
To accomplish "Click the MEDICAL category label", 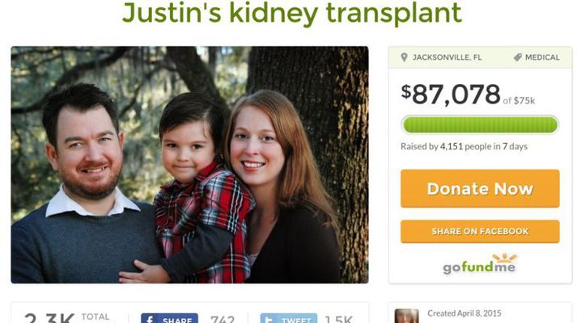I will pyautogui.click(x=542, y=57).
